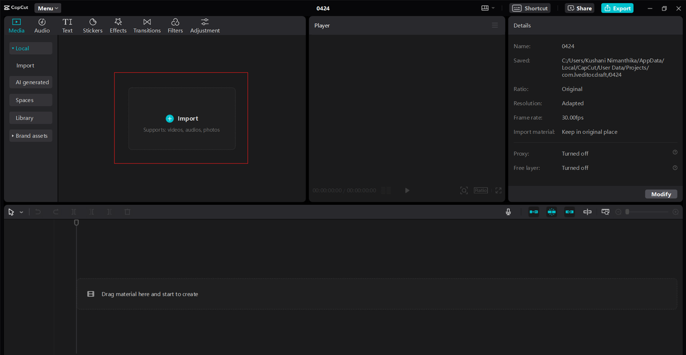The image size is (686, 355).
Task: Open the Filters tab
Action: [x=175, y=26]
